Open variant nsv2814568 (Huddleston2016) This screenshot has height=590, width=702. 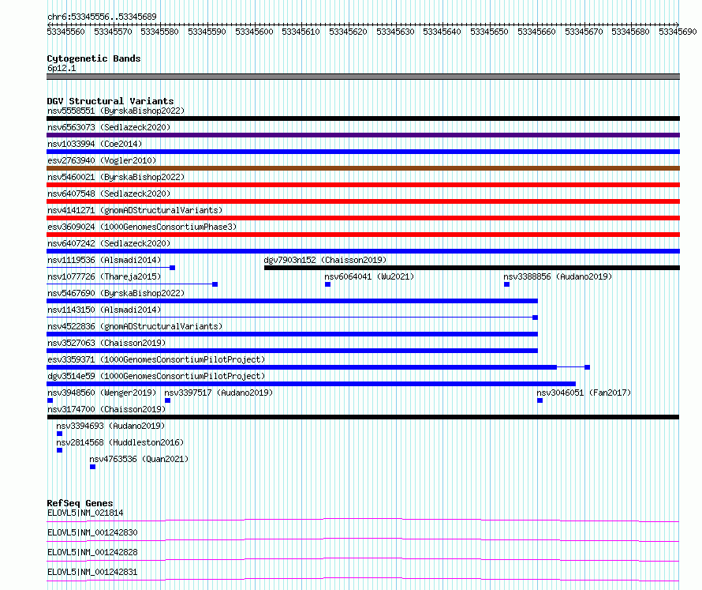[120, 442]
